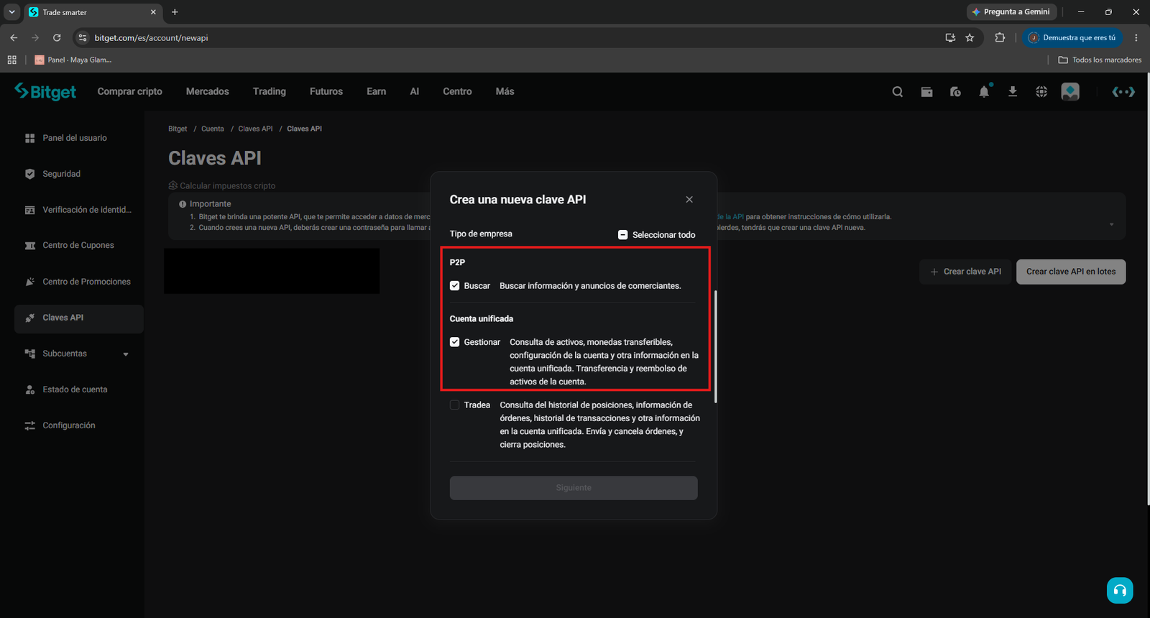
Task: Click the permissions list scrollbar in dialog
Action: point(716,346)
